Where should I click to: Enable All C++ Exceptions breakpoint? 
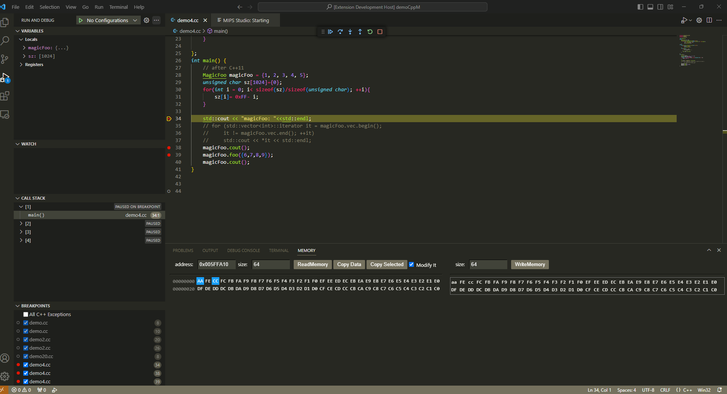pos(26,315)
